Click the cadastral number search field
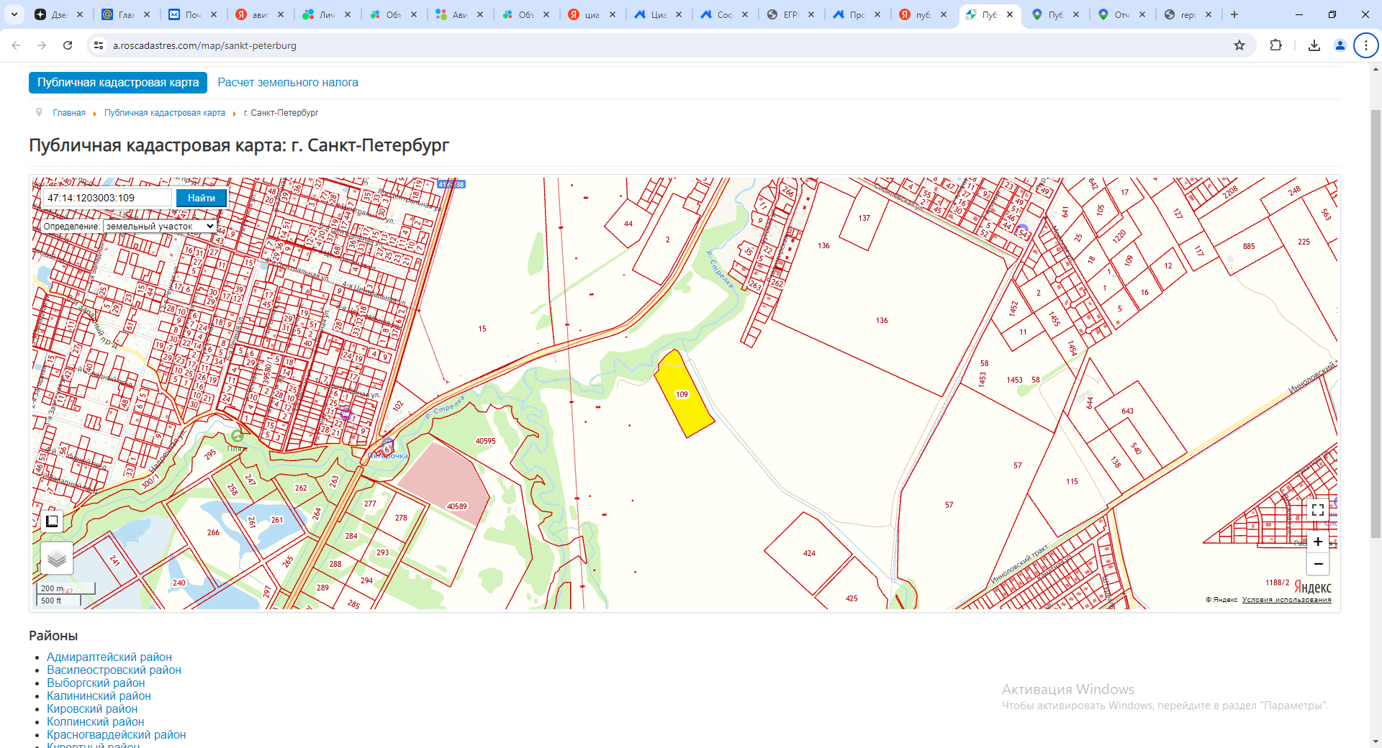The image size is (1382, 748). click(108, 198)
